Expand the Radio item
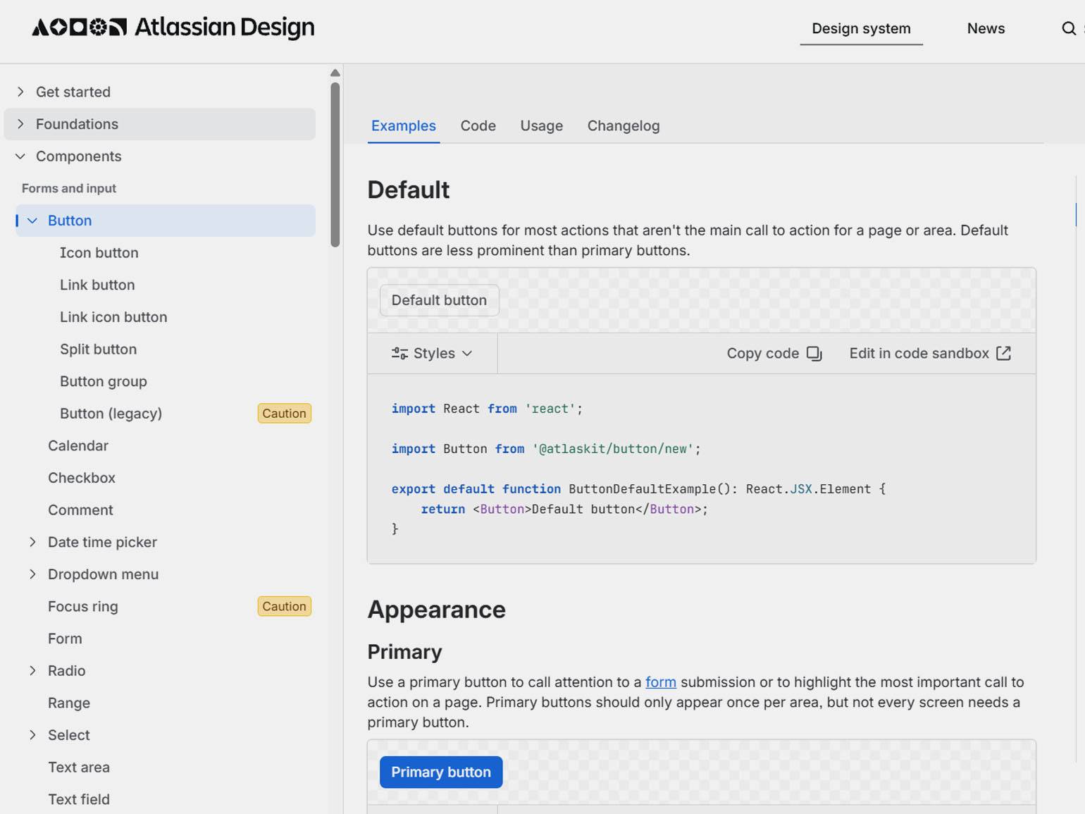 coord(32,671)
